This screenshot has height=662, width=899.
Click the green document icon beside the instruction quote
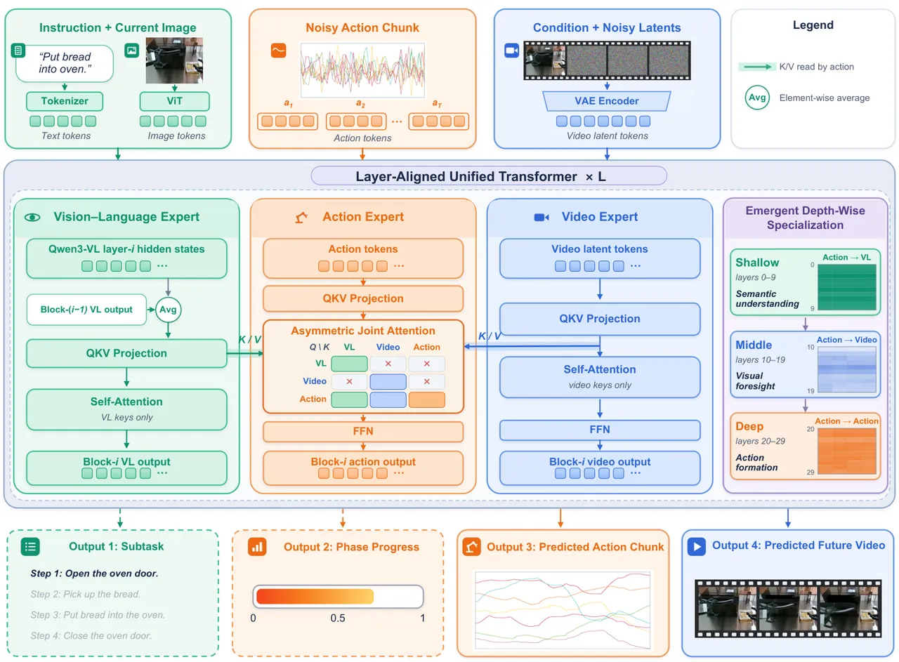coord(18,51)
